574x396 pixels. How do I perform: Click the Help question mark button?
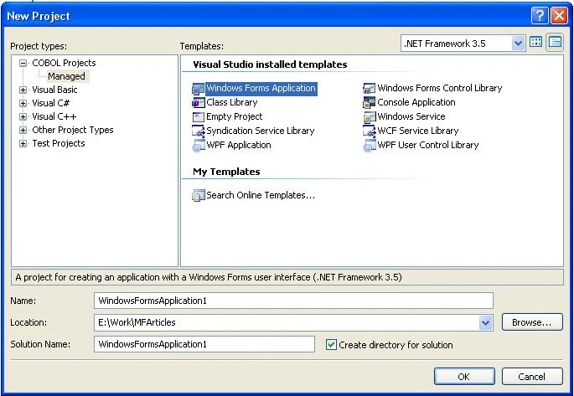pos(540,16)
